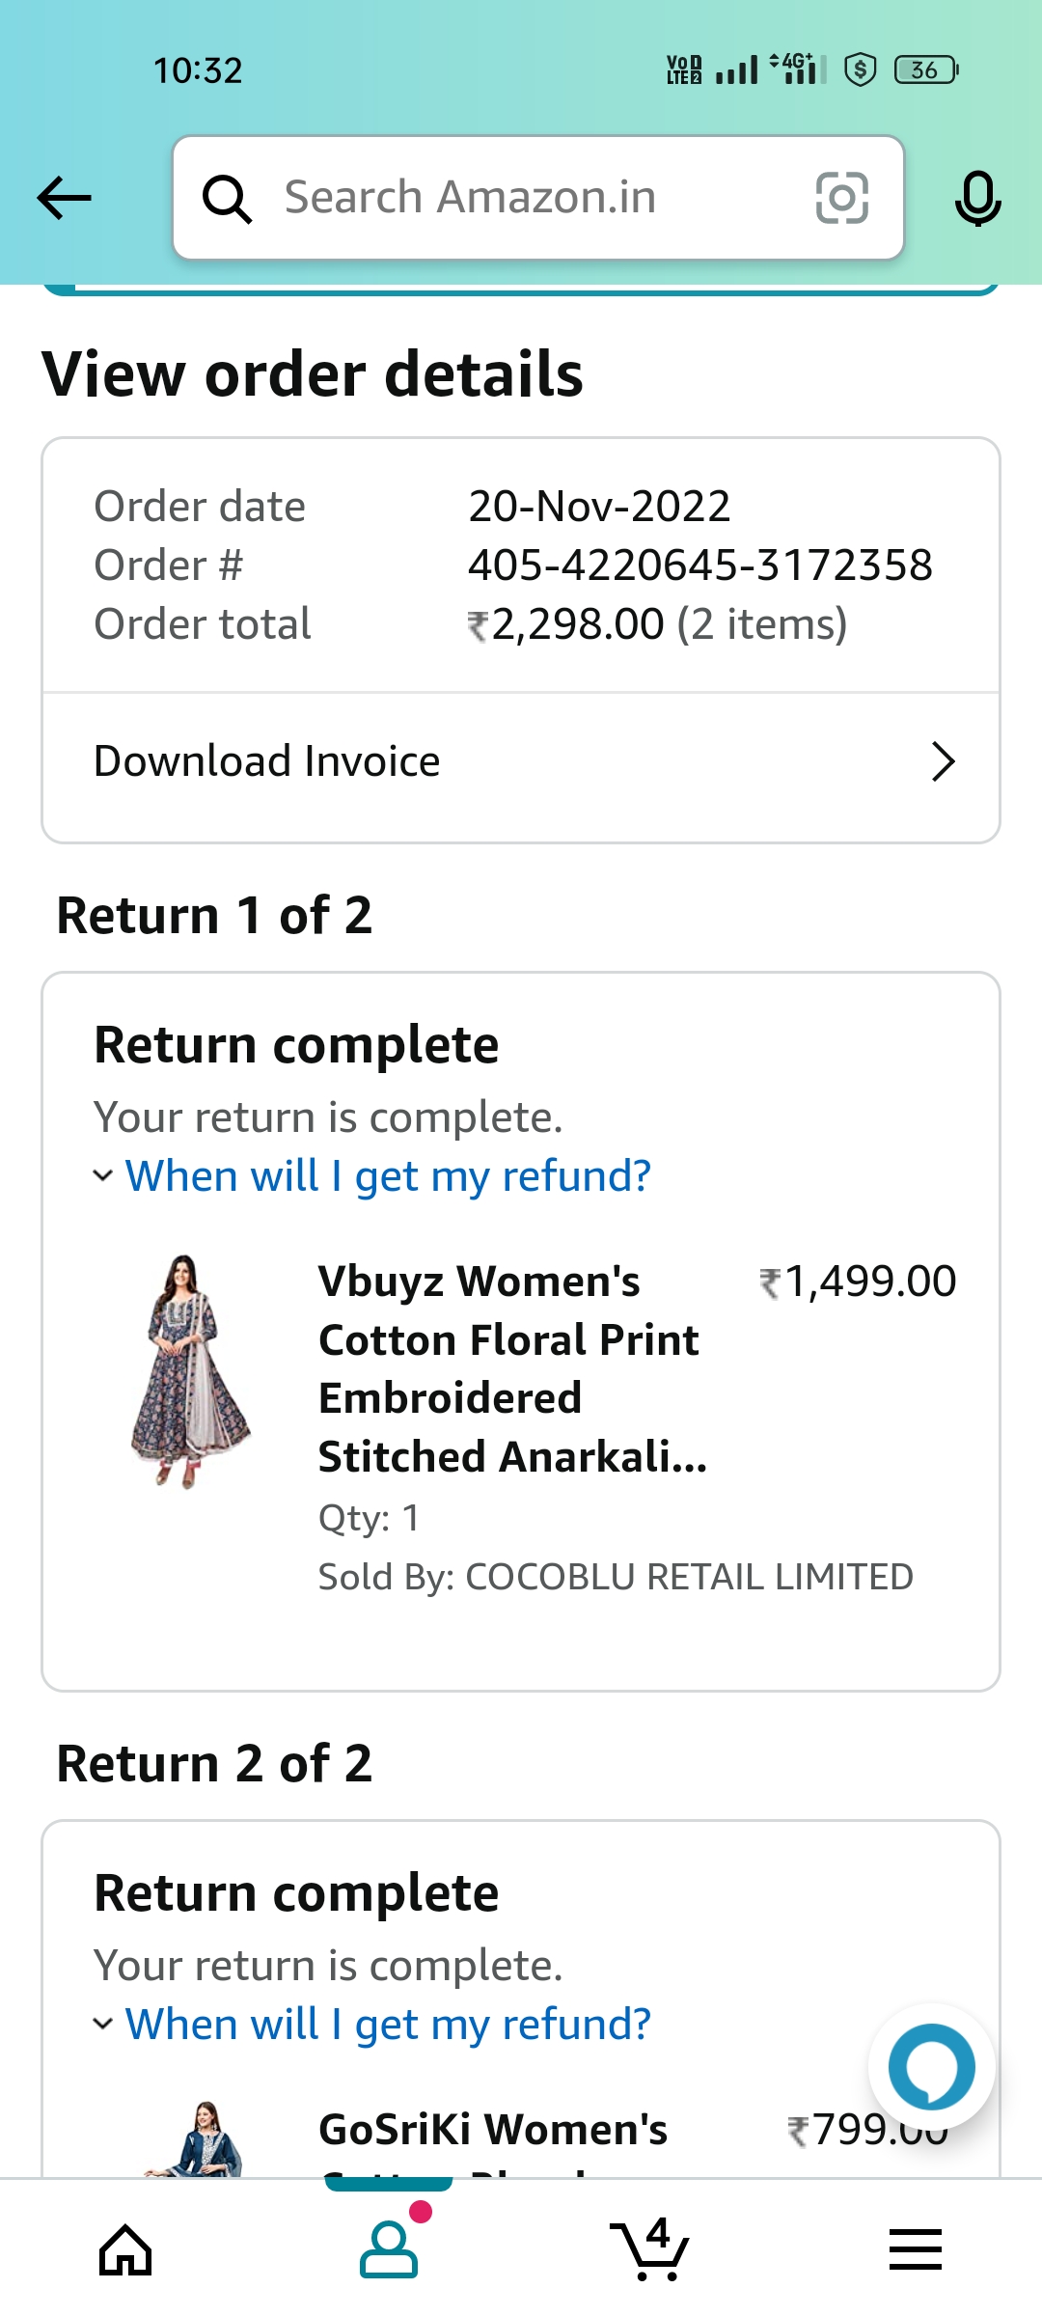Tap order number 405-4220645-3172358
The height and width of the screenshot is (2316, 1042).
pos(699,565)
